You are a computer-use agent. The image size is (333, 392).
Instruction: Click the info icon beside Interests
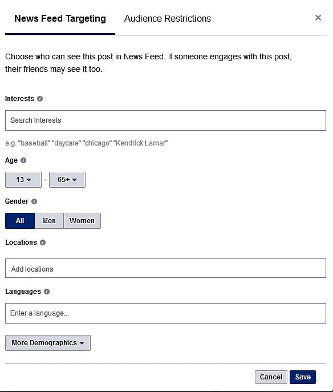point(40,99)
